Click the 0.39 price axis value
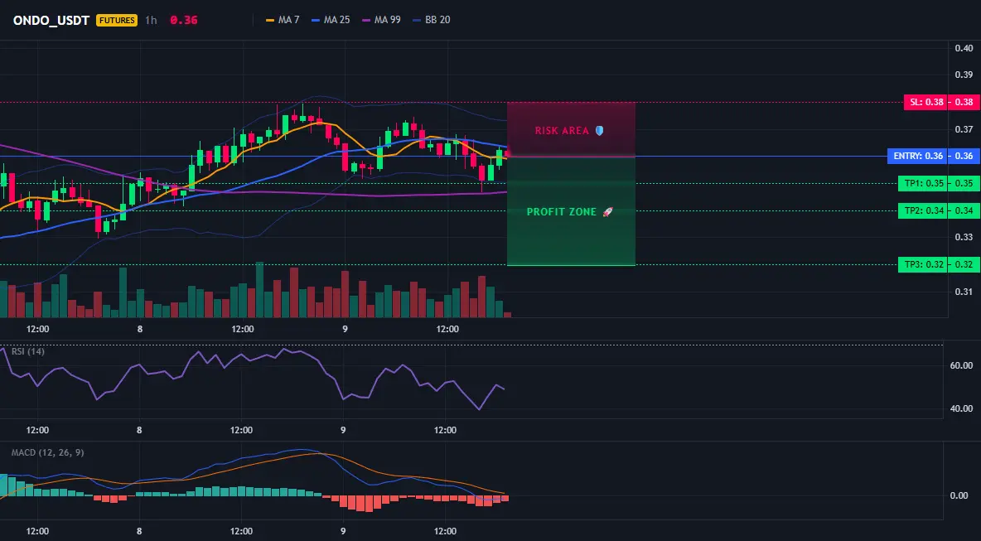Screen dimensions: 981x541 (x=964, y=75)
